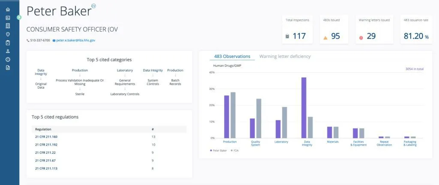The height and width of the screenshot is (185, 439).
Task: Click the 3054 in total label
Action: 415,69
